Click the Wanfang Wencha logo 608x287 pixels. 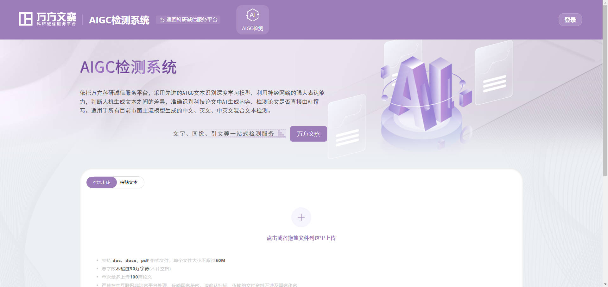(47, 19)
